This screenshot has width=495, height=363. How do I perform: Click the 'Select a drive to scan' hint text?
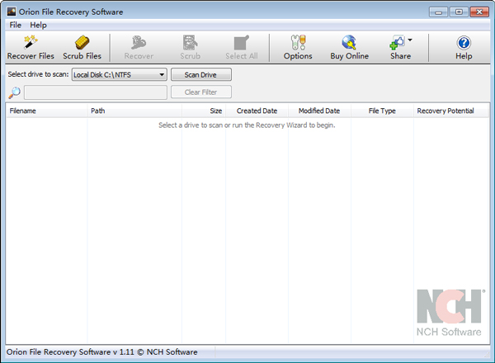tap(247, 125)
